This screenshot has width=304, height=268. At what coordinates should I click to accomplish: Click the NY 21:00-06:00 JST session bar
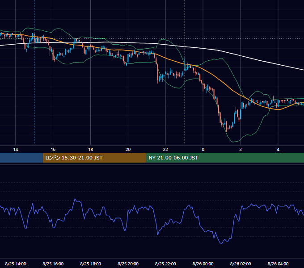(x=225, y=158)
